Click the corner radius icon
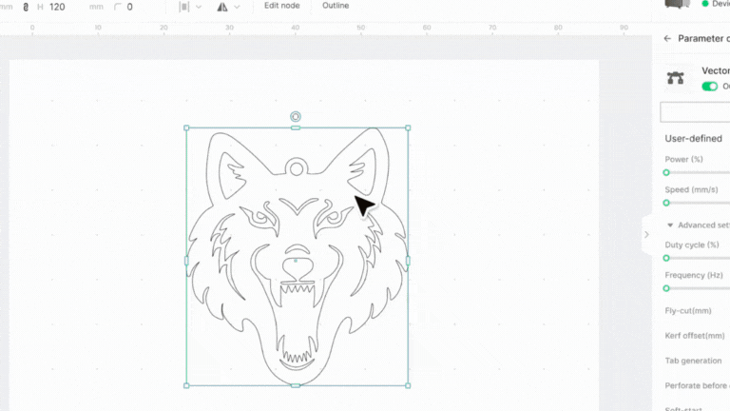Image resolution: width=730 pixels, height=411 pixels. 117,7
